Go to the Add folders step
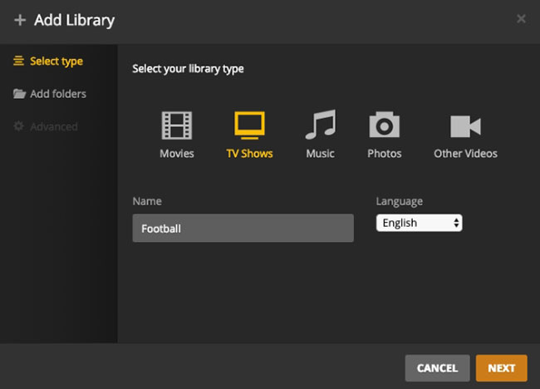The width and height of the screenshot is (540, 389). [x=57, y=94]
